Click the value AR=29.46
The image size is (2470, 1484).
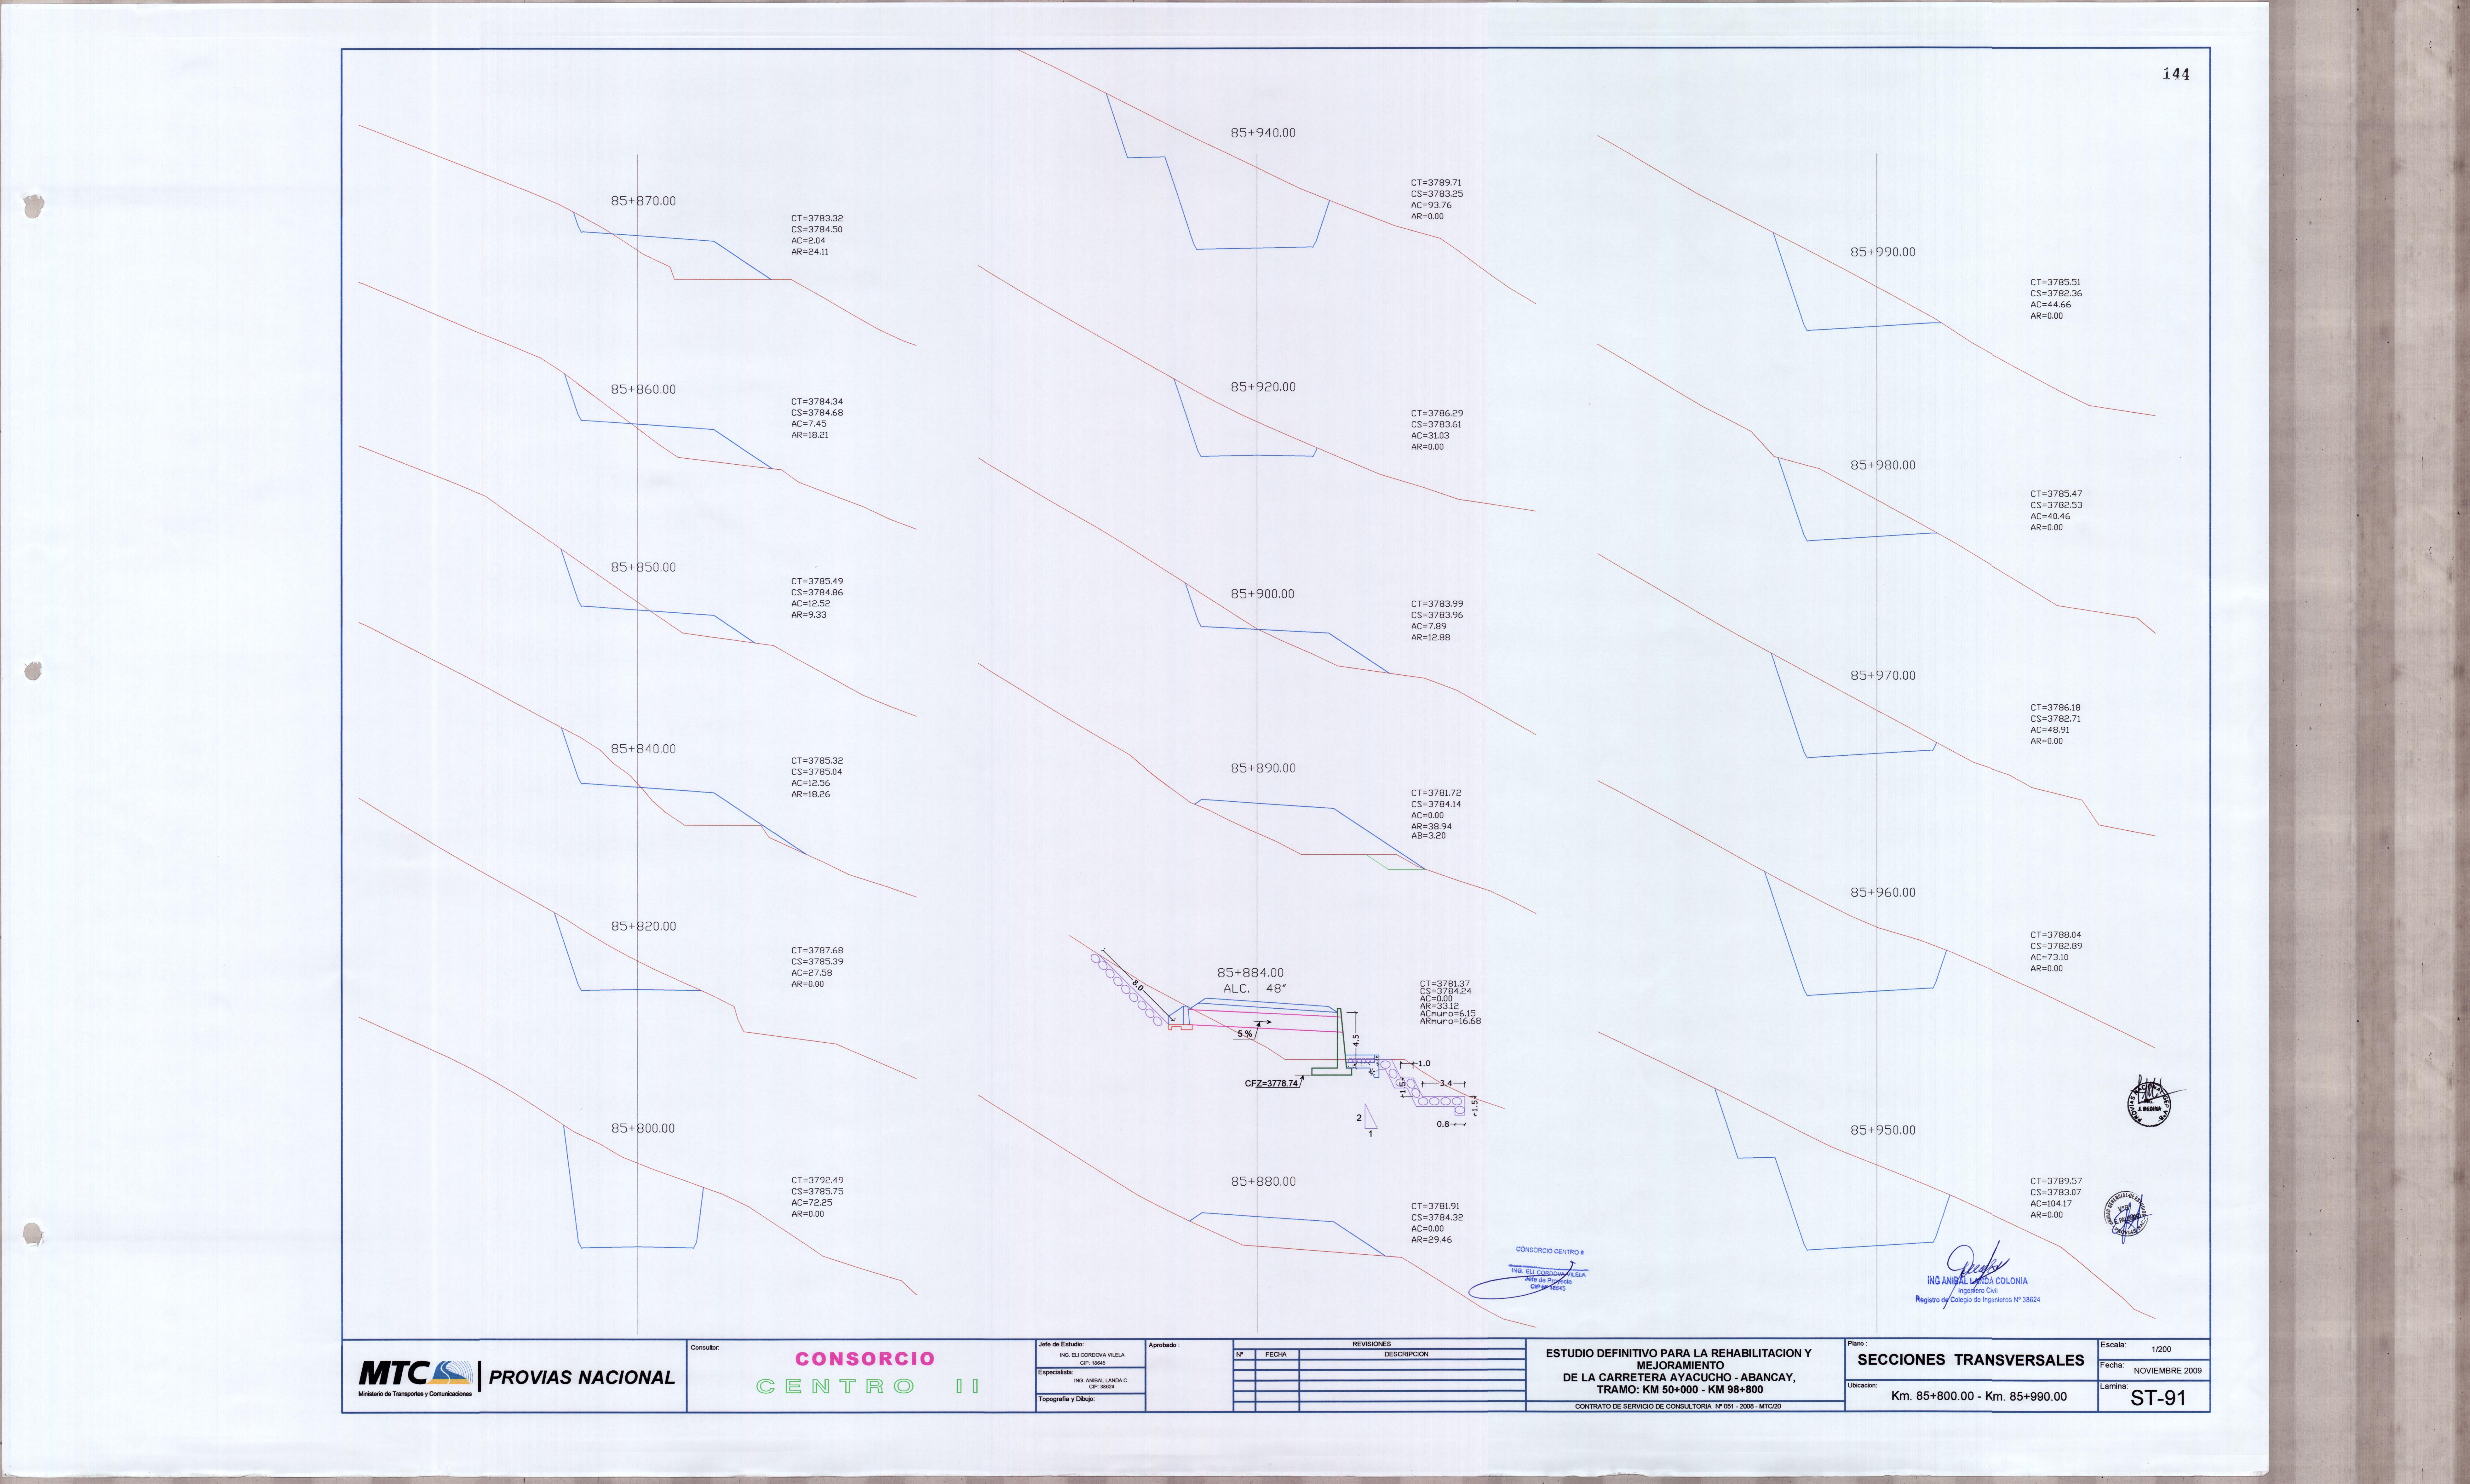click(x=1431, y=1240)
